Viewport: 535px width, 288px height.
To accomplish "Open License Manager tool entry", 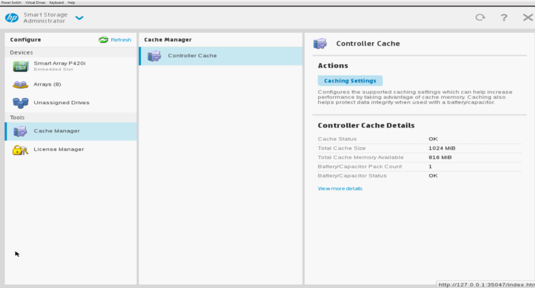I will pos(71,150).
